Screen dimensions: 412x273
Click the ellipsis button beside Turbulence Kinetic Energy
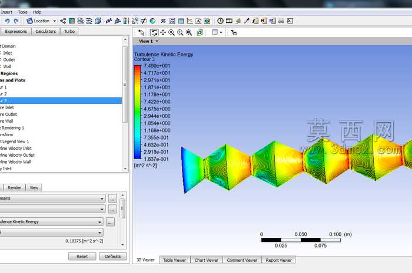coord(110,222)
